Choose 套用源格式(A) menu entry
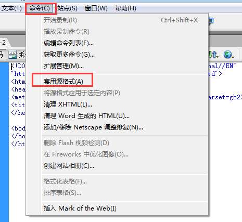This screenshot has height=222, width=242. (63, 81)
